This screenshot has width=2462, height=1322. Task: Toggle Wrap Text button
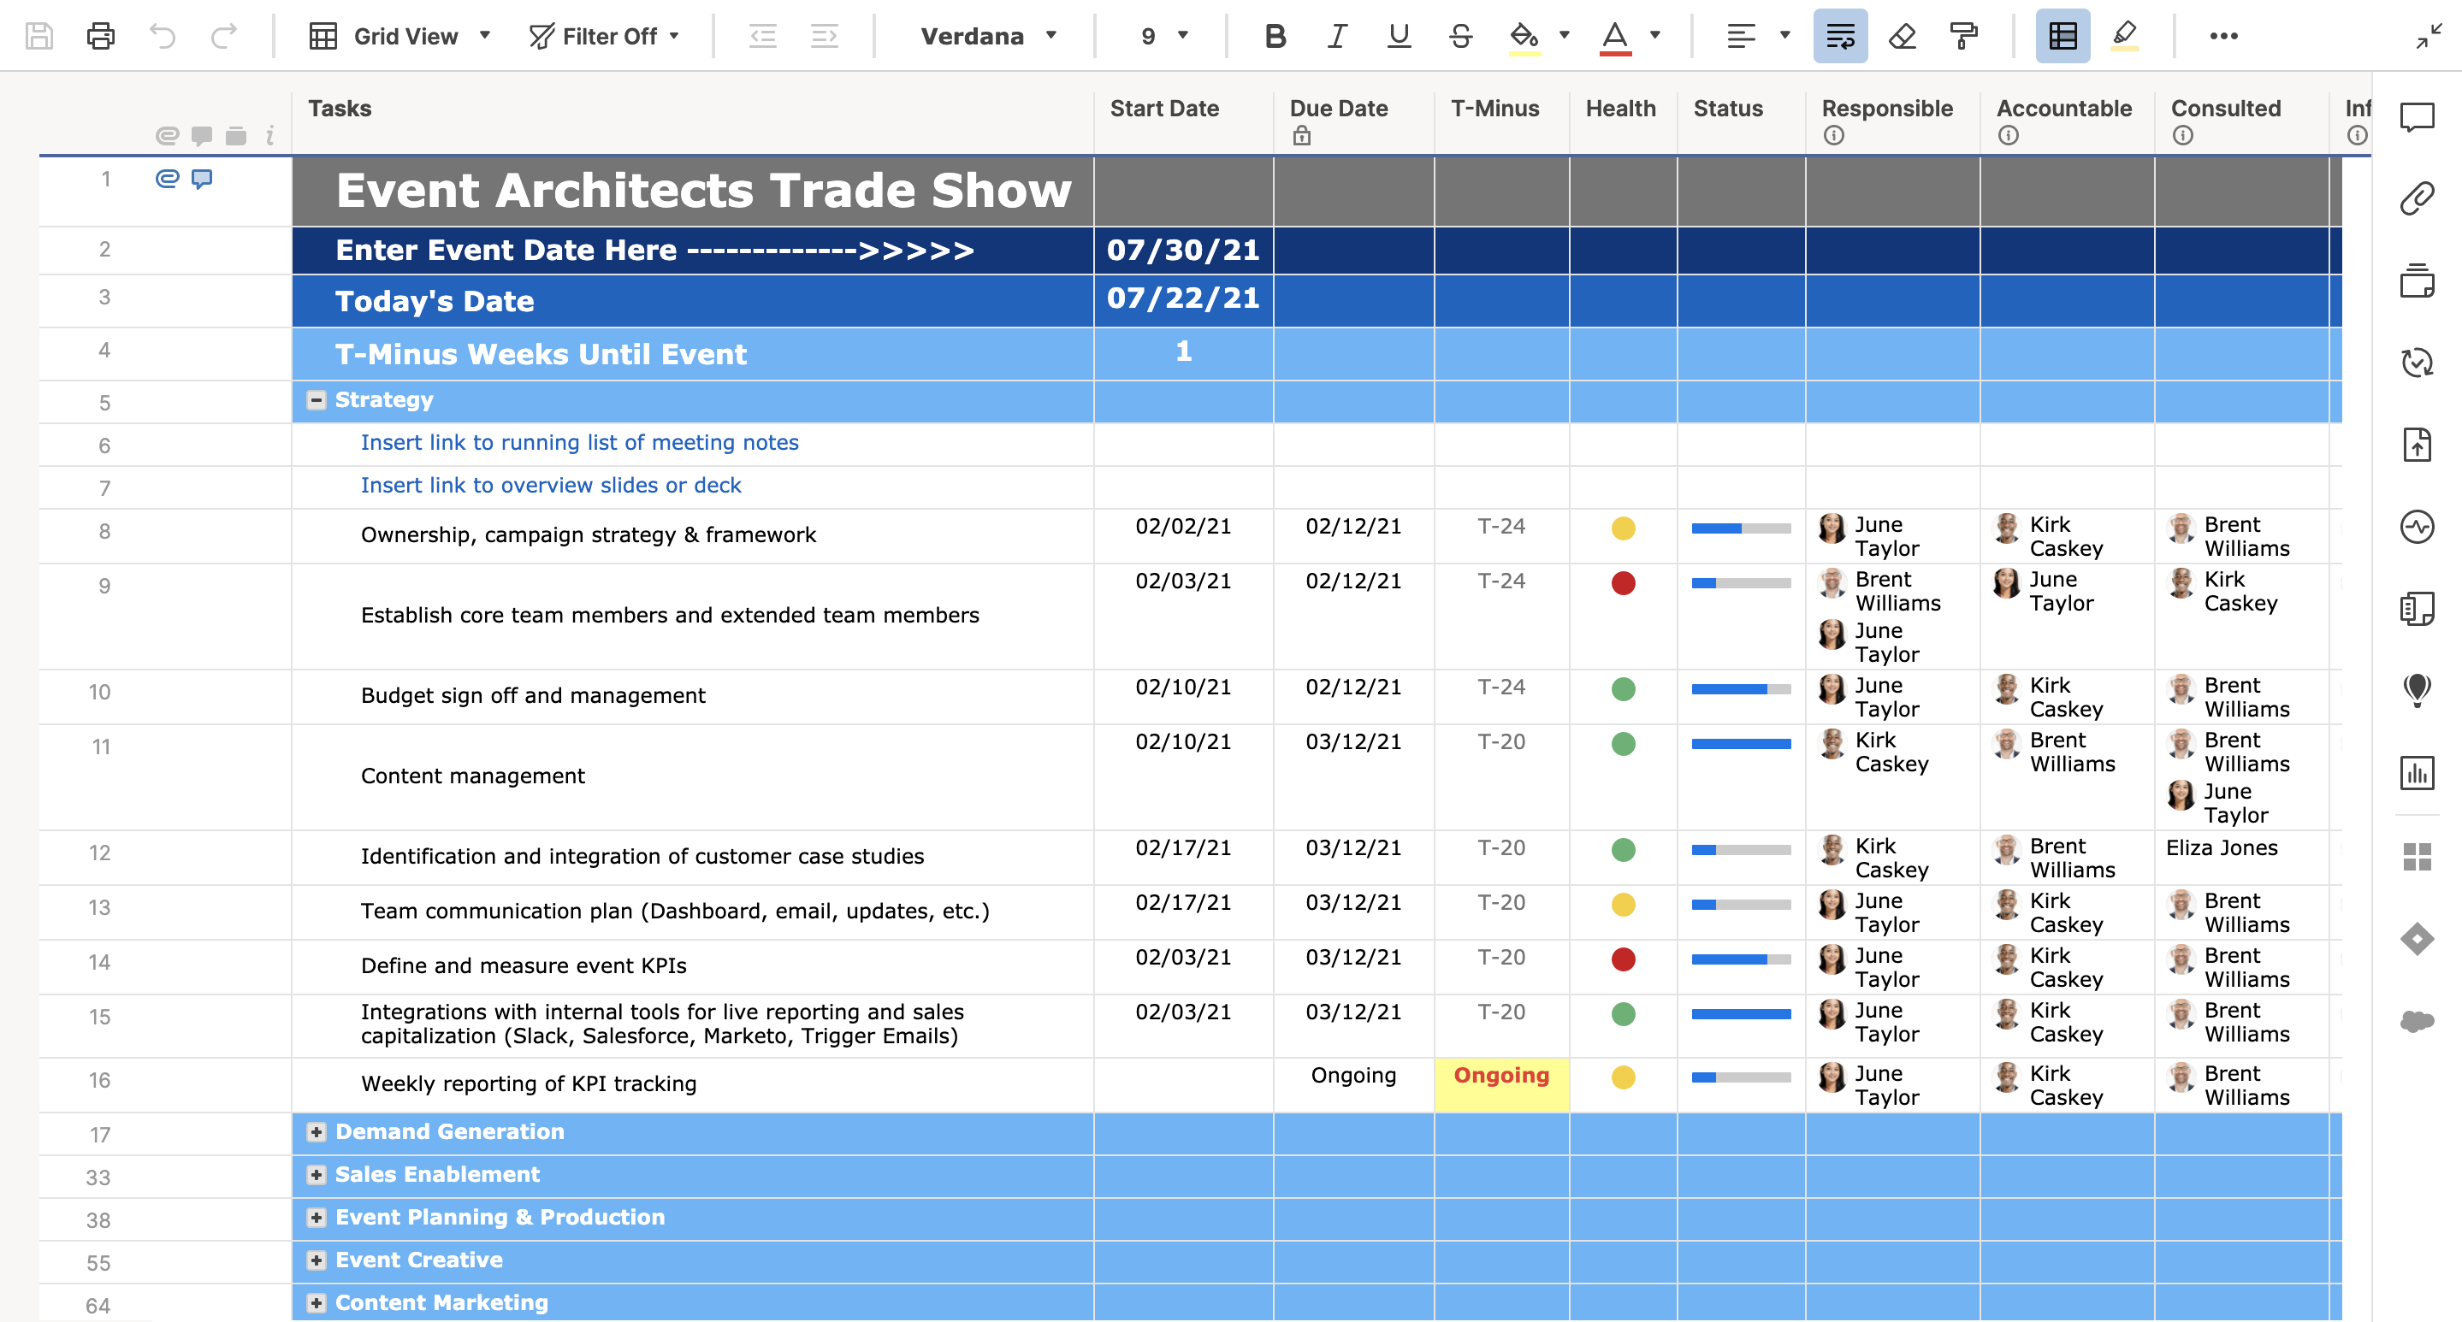pos(1840,36)
